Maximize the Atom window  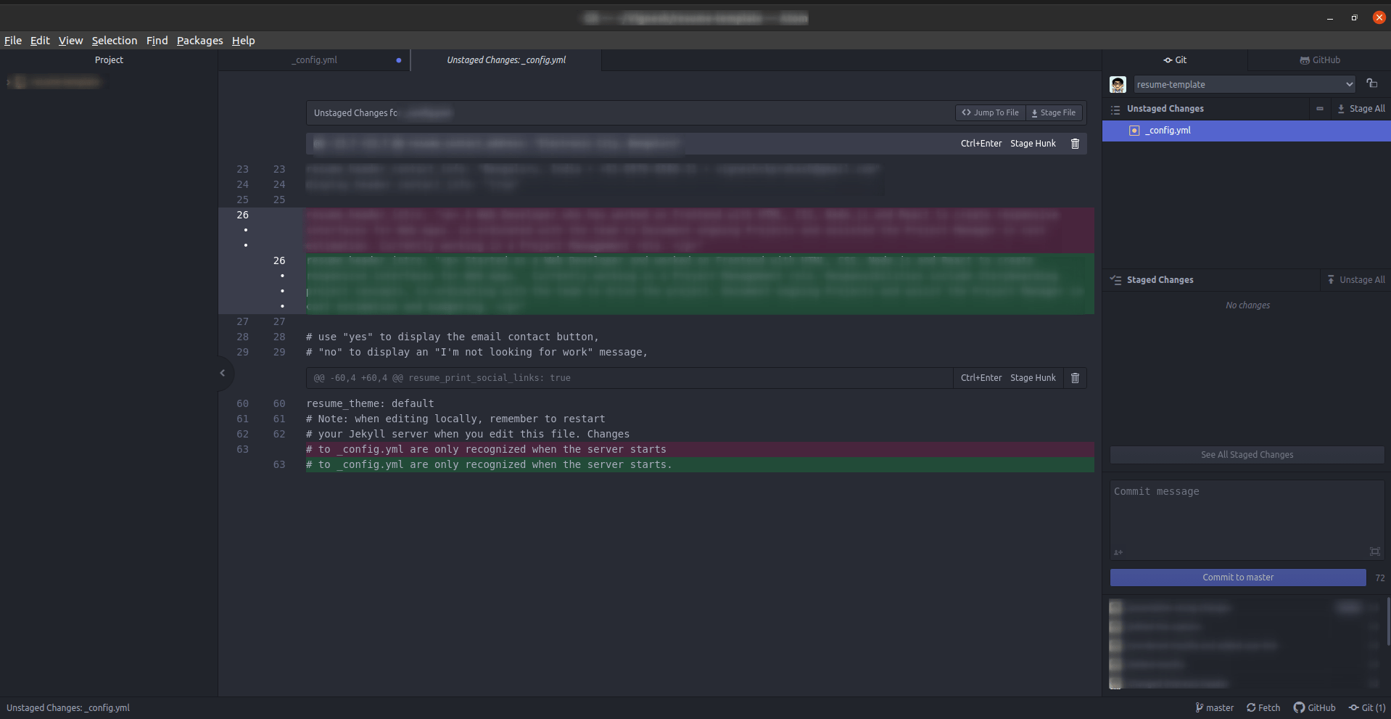tap(1354, 18)
